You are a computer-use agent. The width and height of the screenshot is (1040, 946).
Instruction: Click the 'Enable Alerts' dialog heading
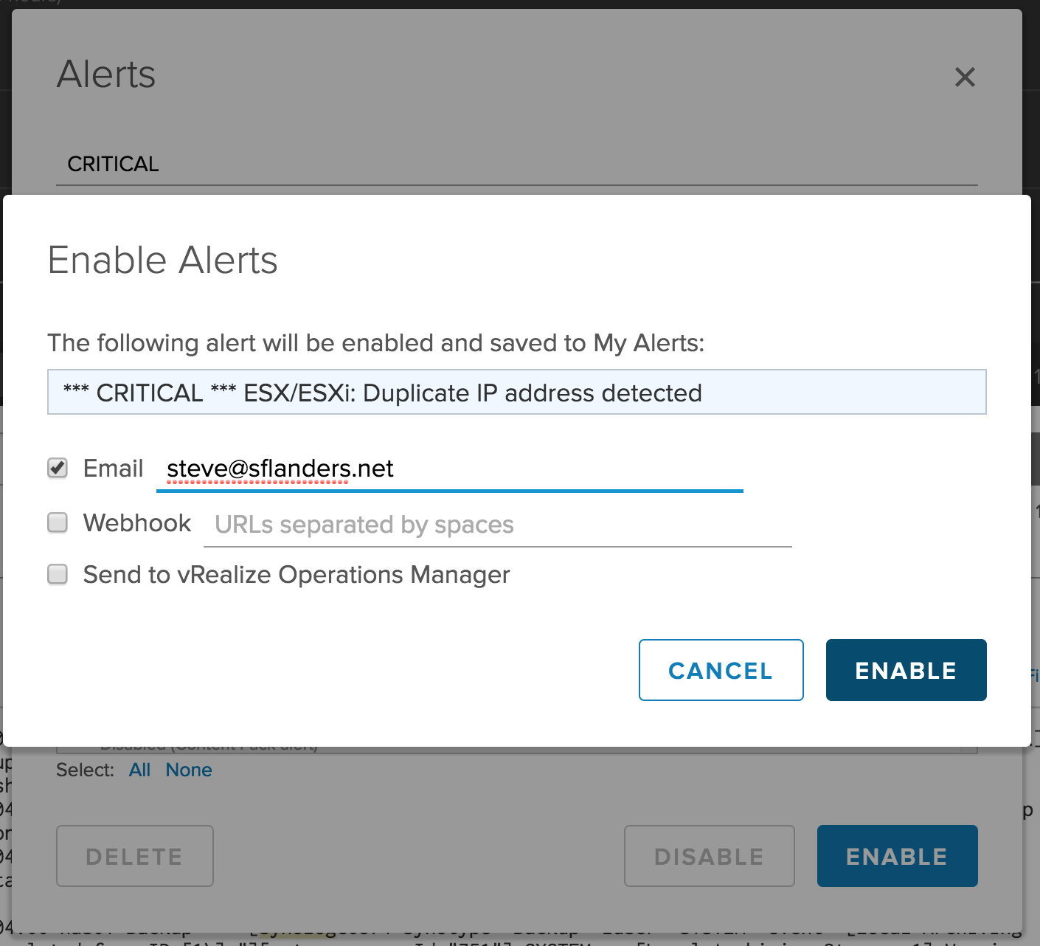pos(163,260)
